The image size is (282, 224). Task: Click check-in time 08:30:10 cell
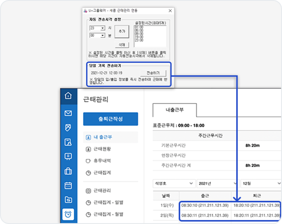pos(205,205)
